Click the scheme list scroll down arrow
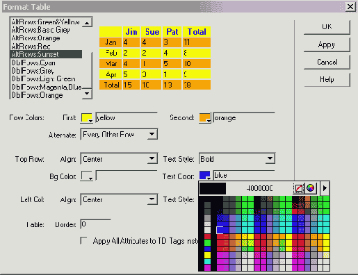 point(87,94)
